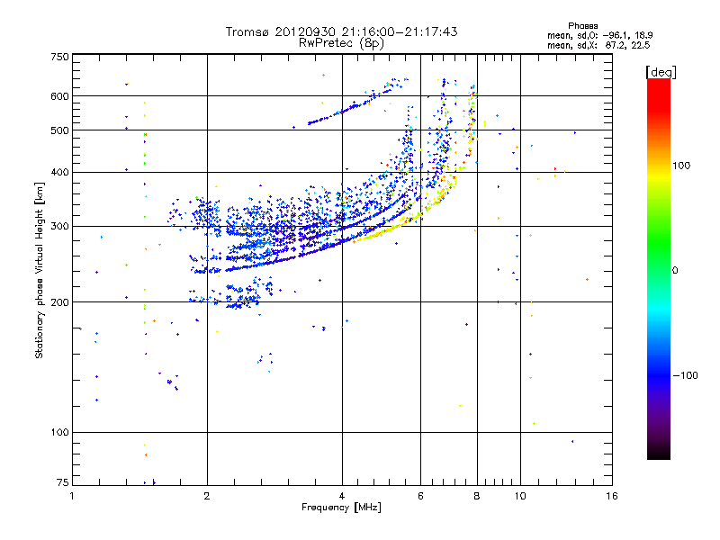Click the y-axis tick label '300'

pos(60,226)
